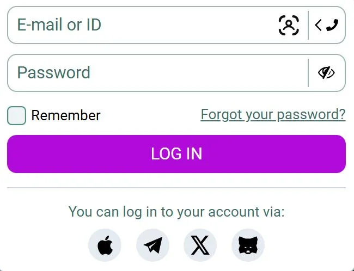Click the E-mail or ID input field

point(142,25)
